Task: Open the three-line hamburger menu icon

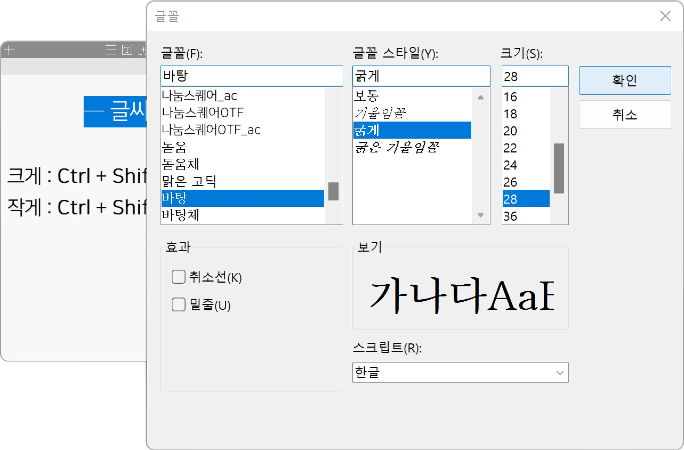Action: click(x=110, y=50)
